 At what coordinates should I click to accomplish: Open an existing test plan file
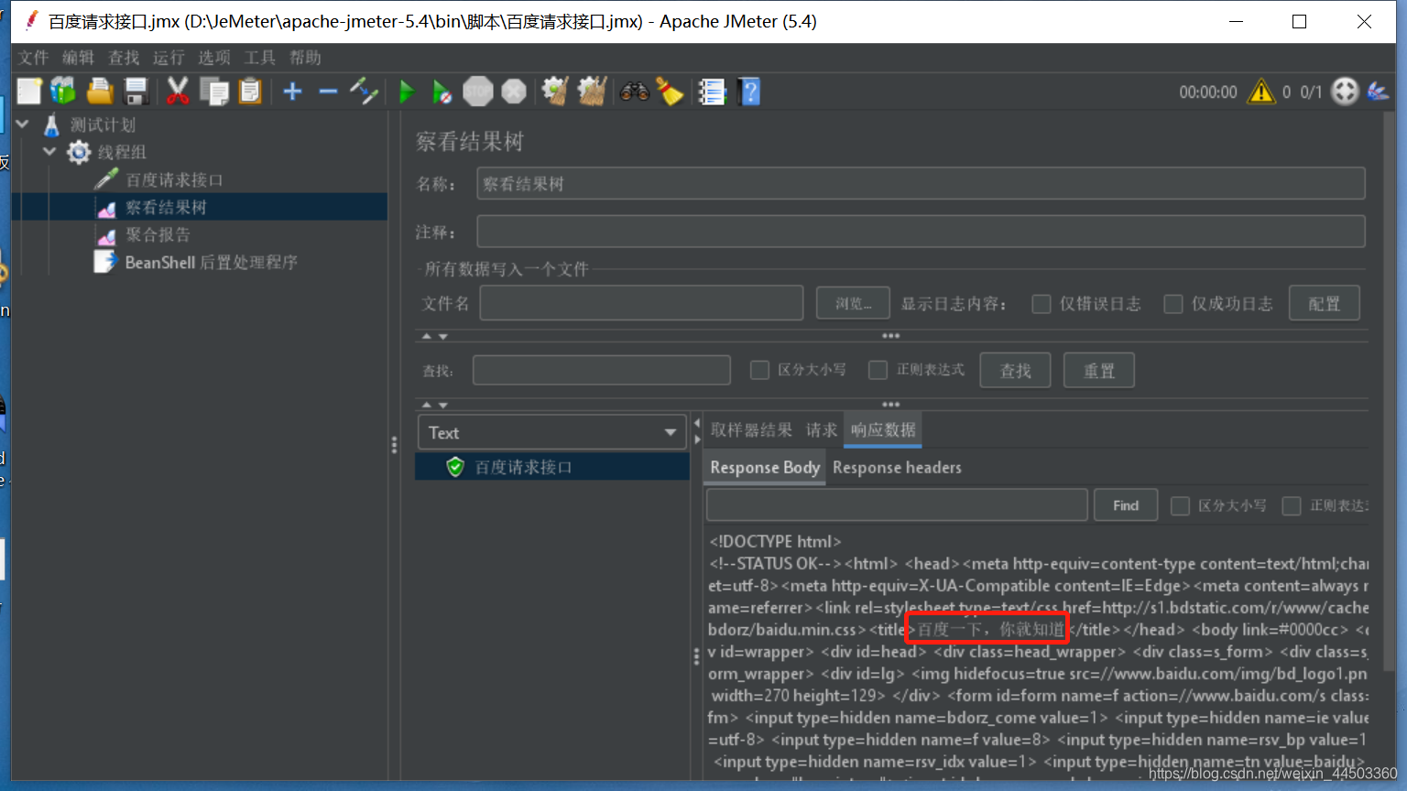click(100, 92)
